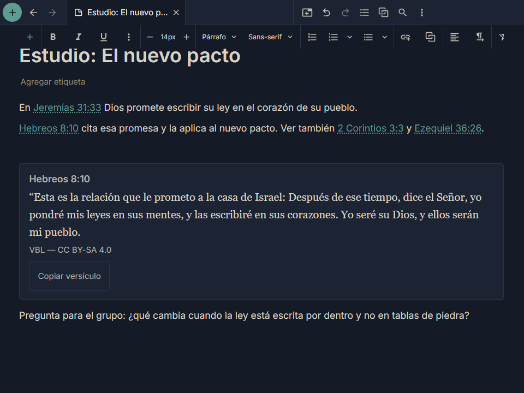Open the 2 Corintios 3:3 reference link
Viewport: 524px width, 393px height.
tap(370, 128)
